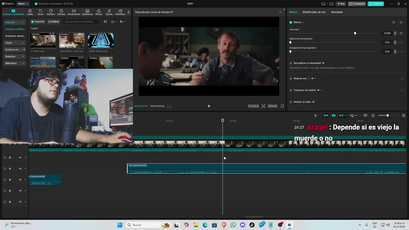Show more tool tabs with arrow
The height and width of the screenshot is (230, 409).
tap(129, 12)
